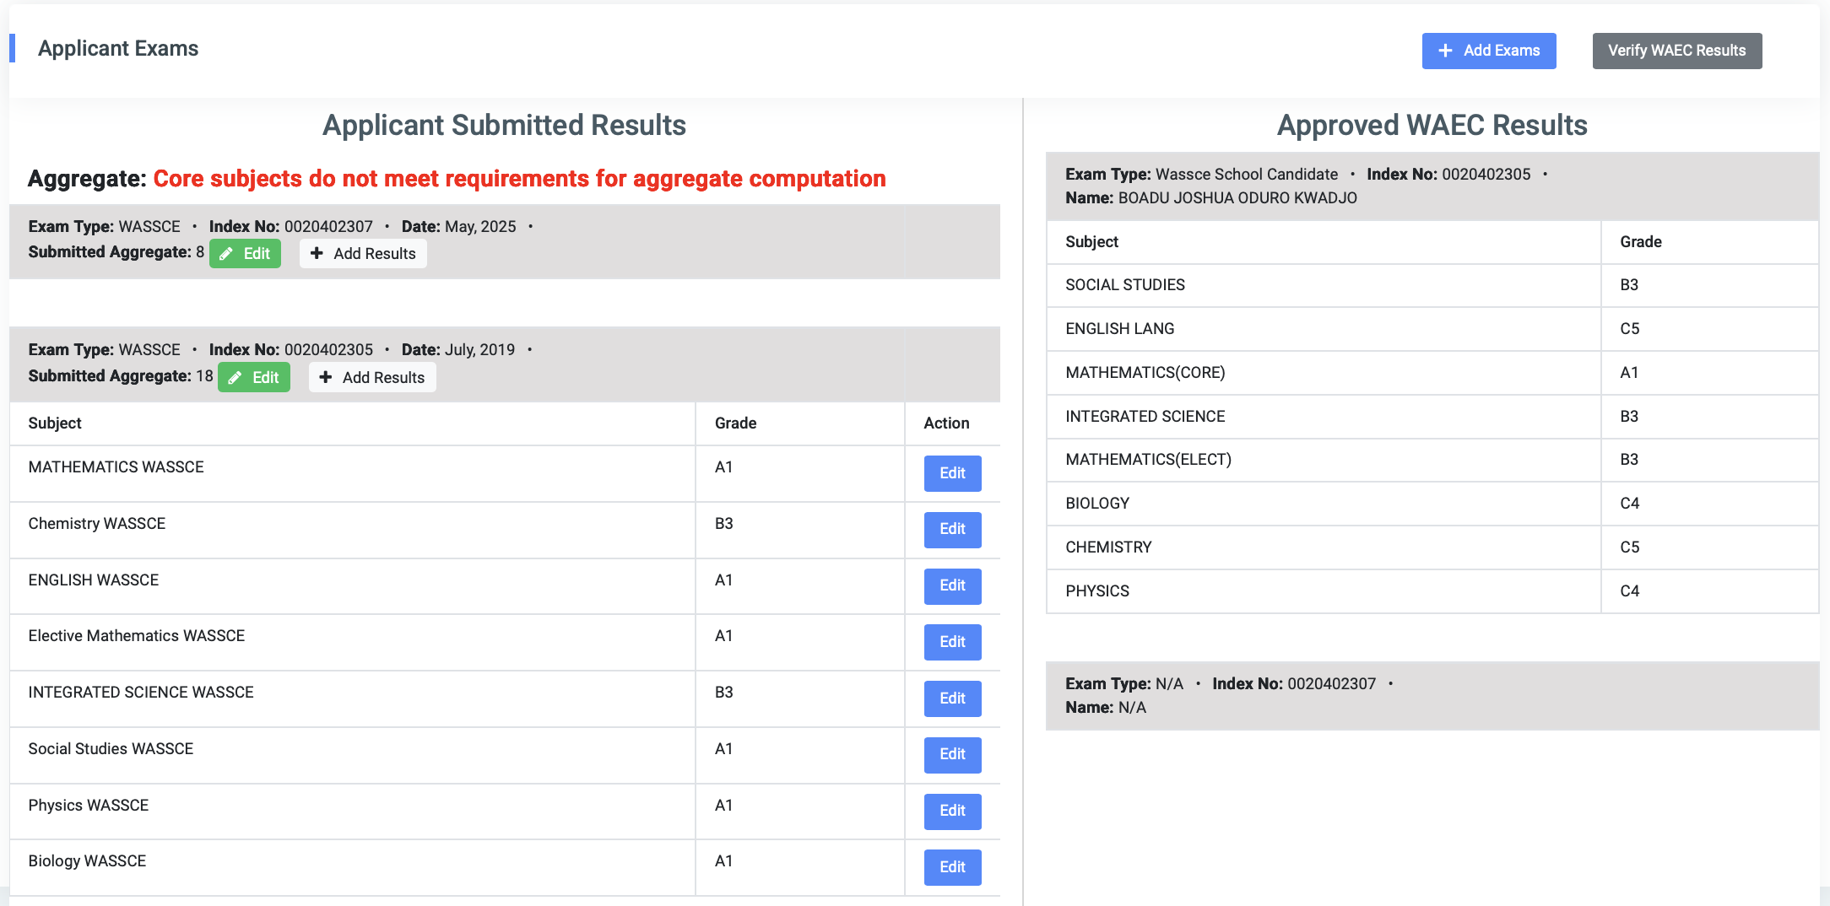
Task: Click Grade header in submitted results table
Action: point(735,423)
